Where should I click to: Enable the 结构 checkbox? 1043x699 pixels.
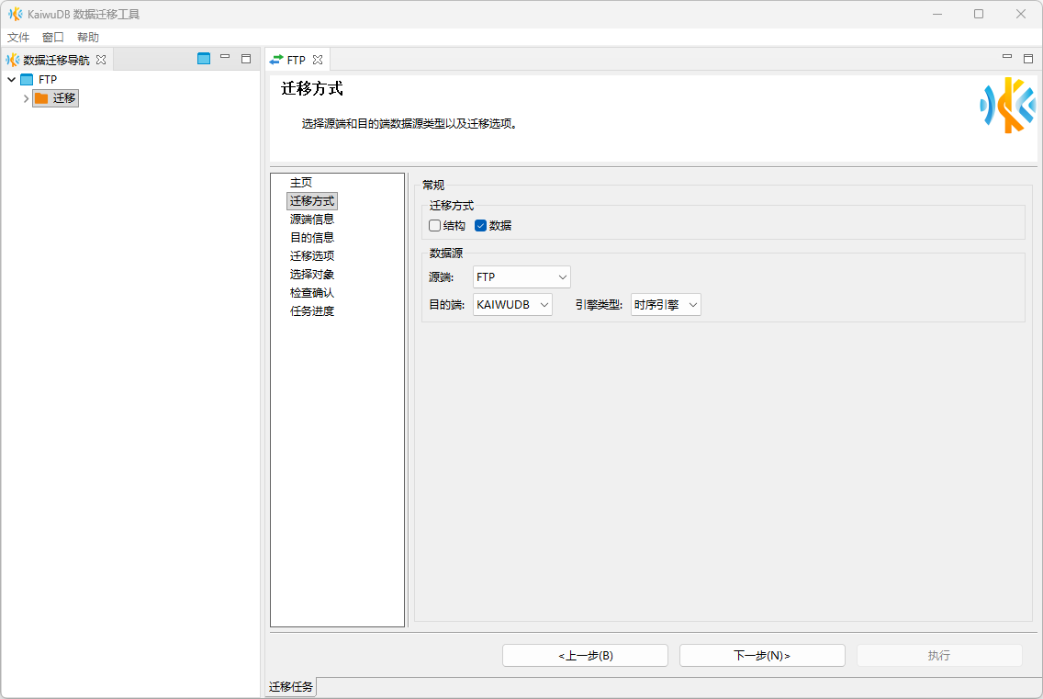[435, 226]
